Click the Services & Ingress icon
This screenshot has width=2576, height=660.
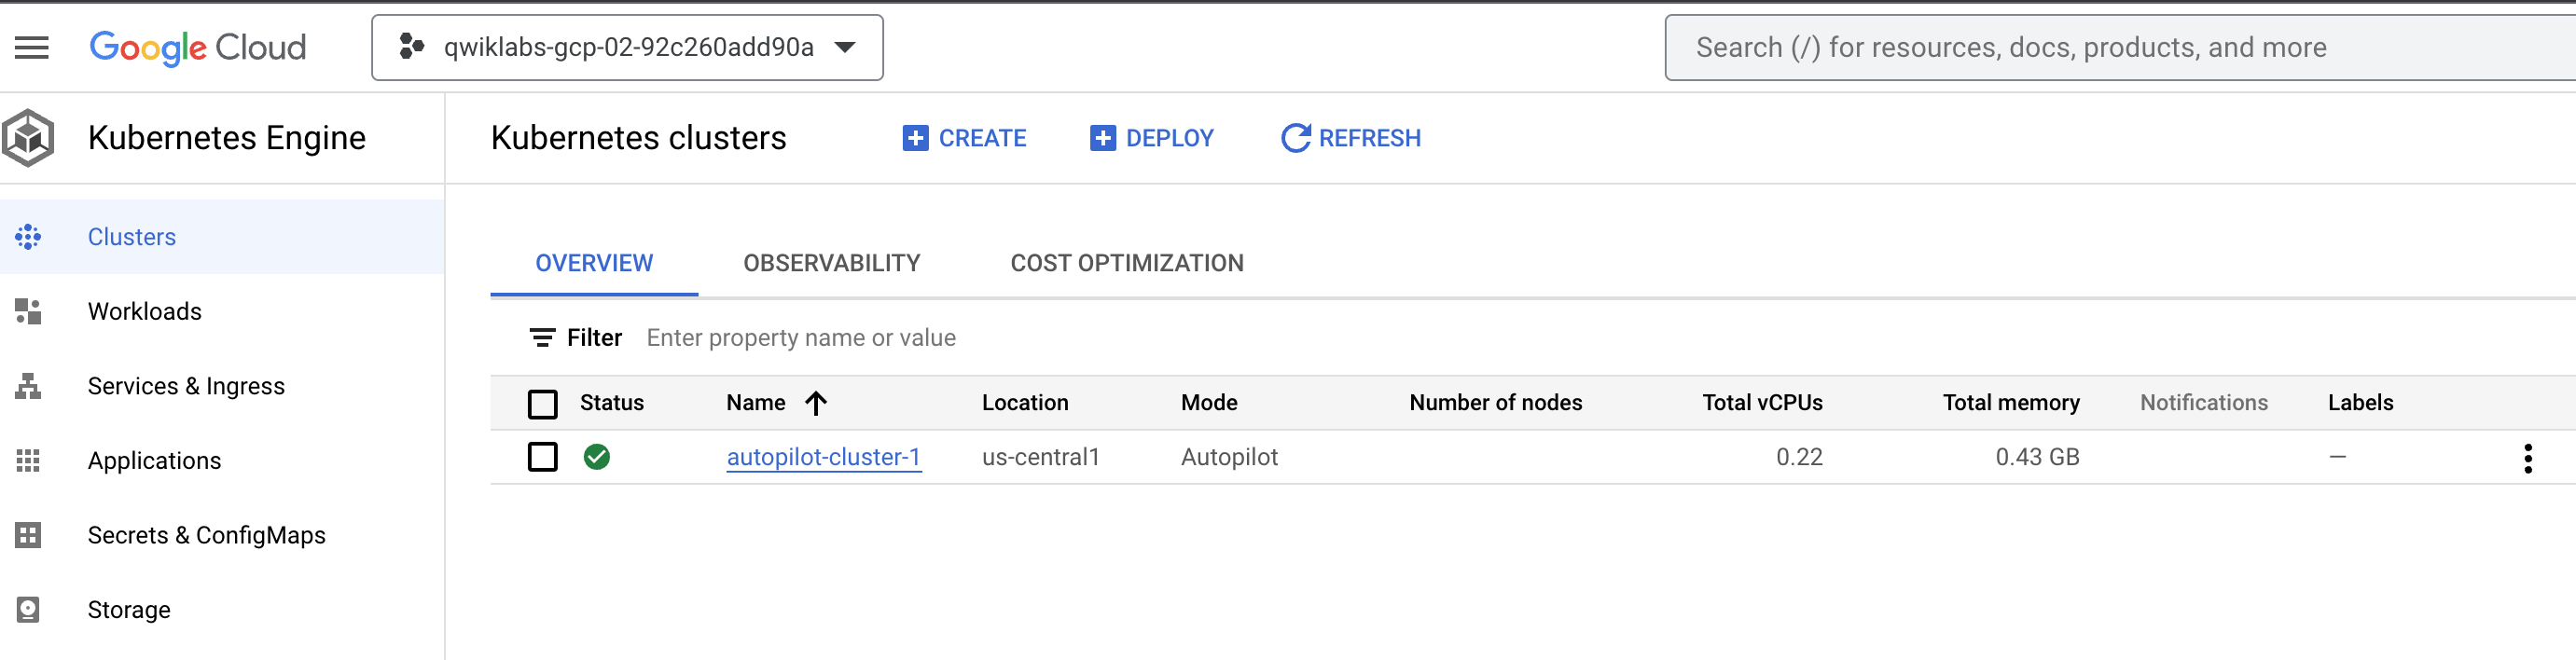28,386
